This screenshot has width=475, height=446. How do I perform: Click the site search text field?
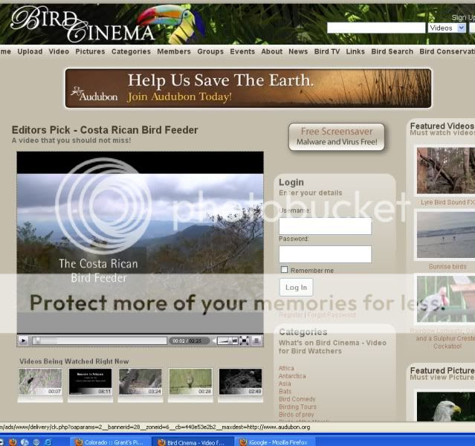pos(376,28)
